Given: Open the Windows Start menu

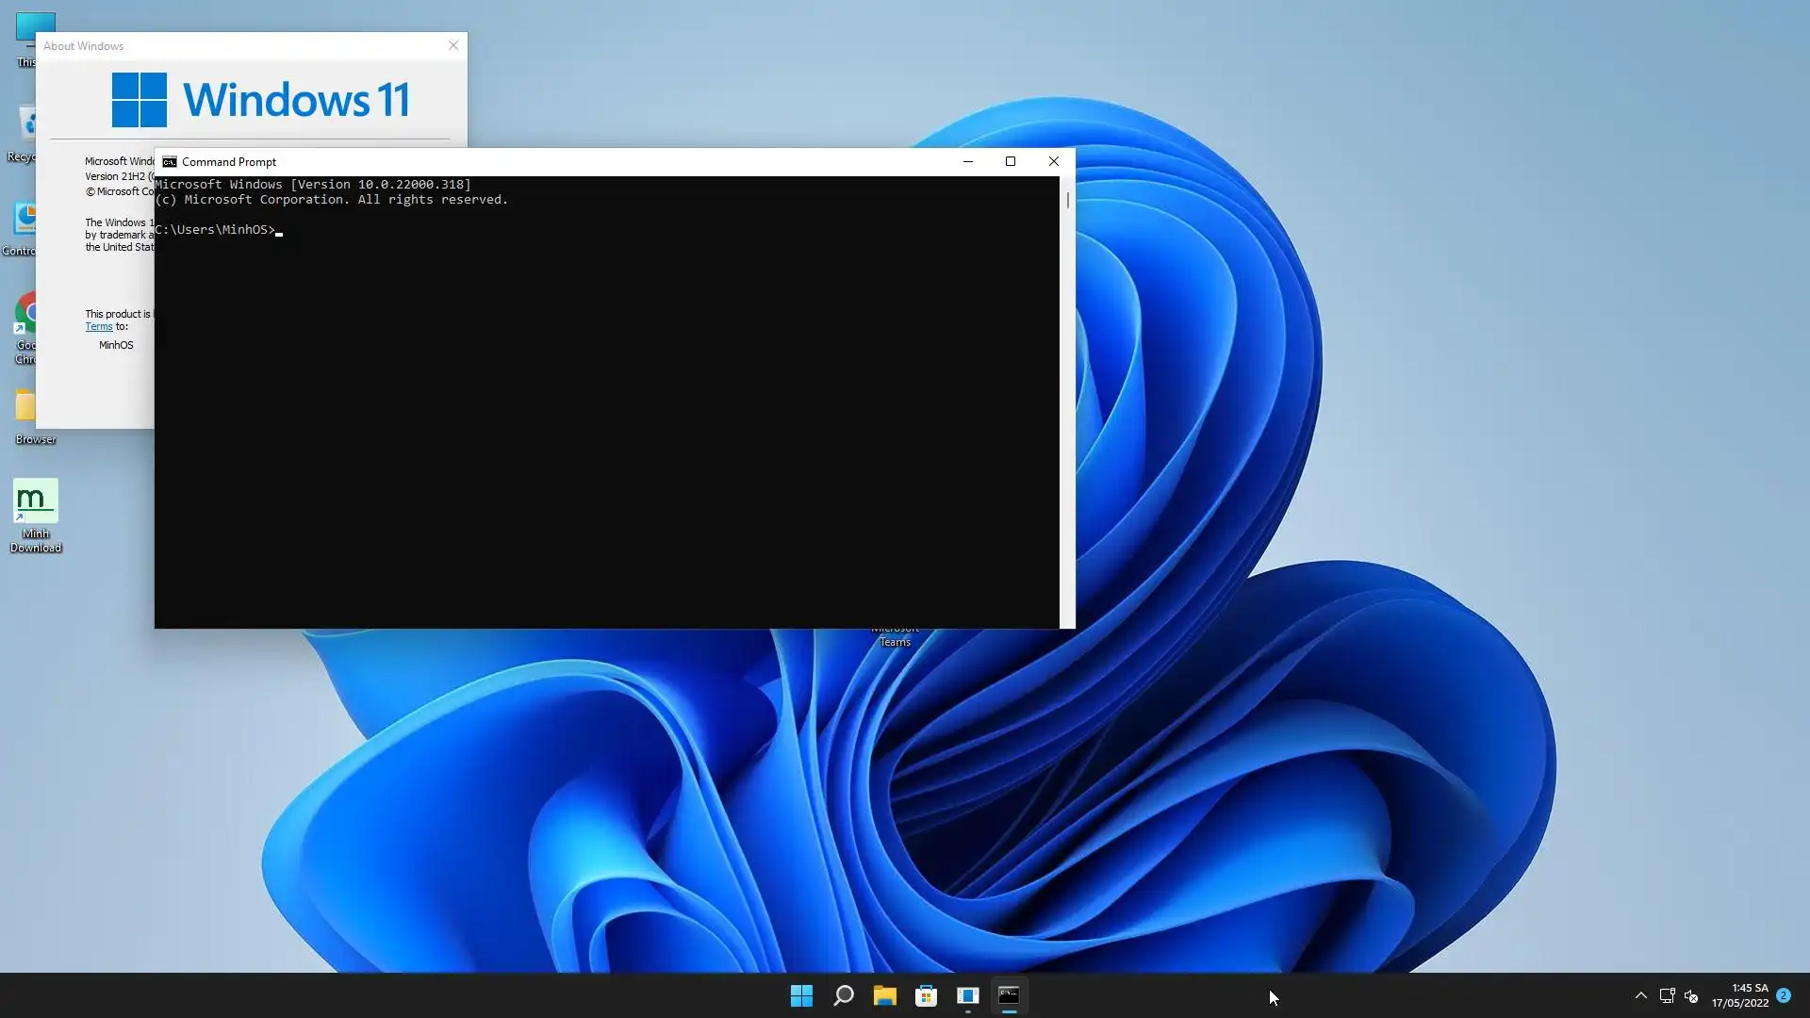Looking at the screenshot, I should tap(801, 995).
